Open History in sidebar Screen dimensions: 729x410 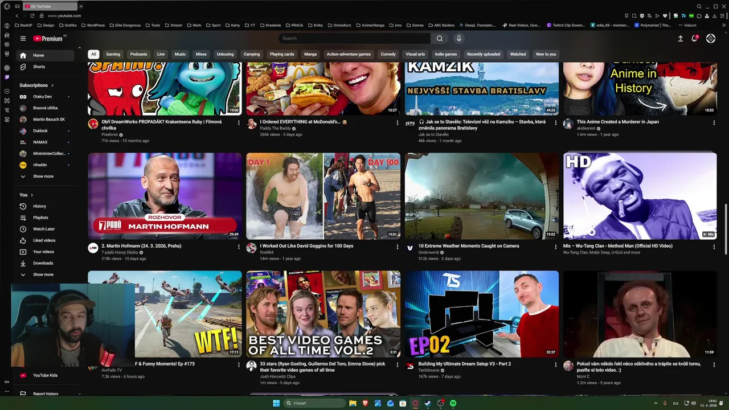[x=45, y=206]
